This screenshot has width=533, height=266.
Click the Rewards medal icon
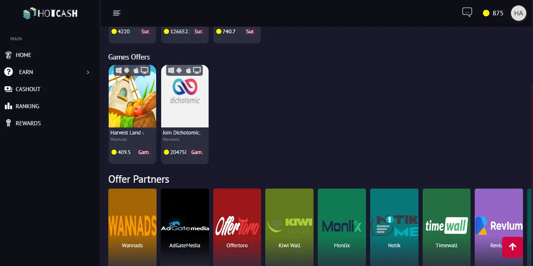(8, 123)
